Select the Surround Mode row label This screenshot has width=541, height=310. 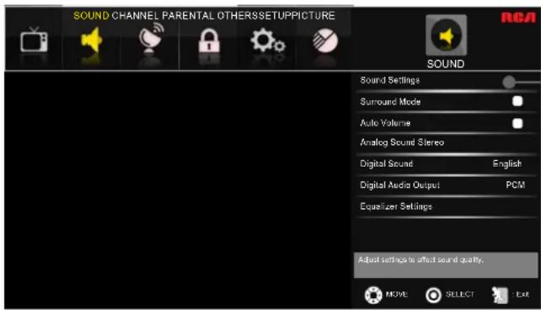click(x=390, y=102)
